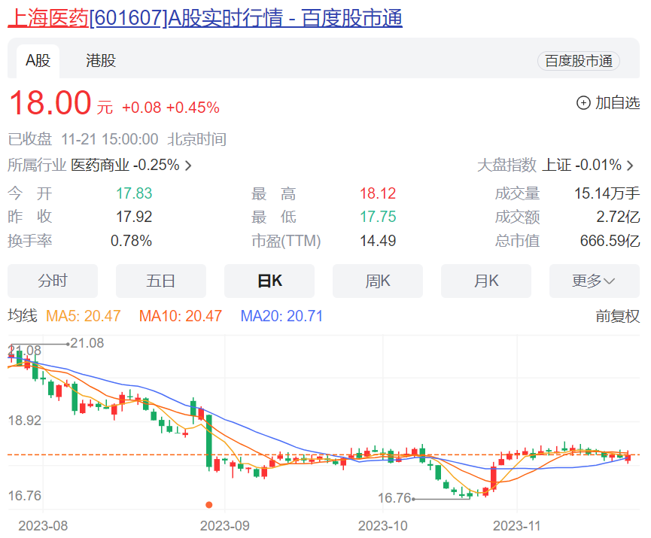This screenshot has height=538, width=651.
Task: Click the MA5: 20.47 legend
Action: tap(83, 316)
